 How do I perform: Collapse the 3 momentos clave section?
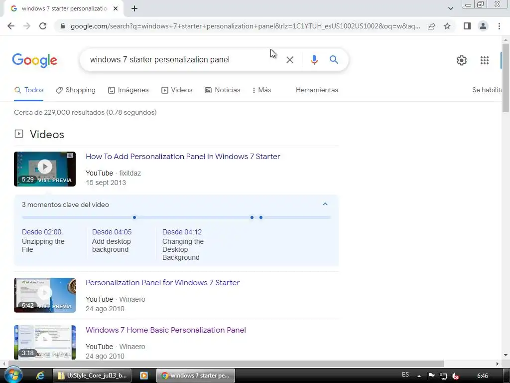325,204
